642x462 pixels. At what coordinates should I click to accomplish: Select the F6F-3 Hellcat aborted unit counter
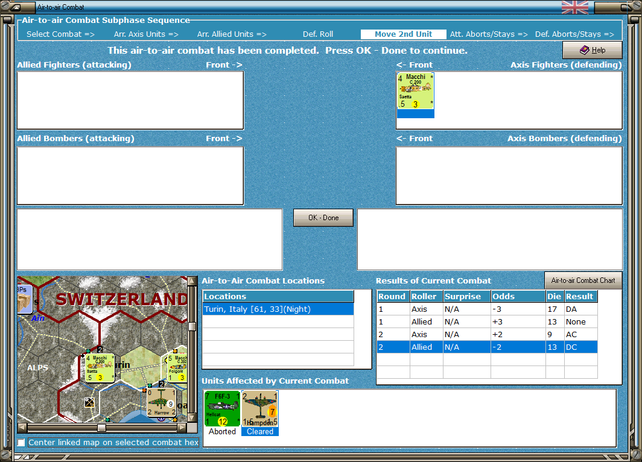222,408
